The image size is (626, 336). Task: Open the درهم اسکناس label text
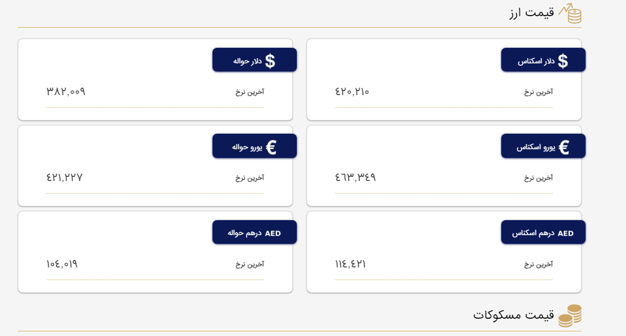click(x=533, y=233)
